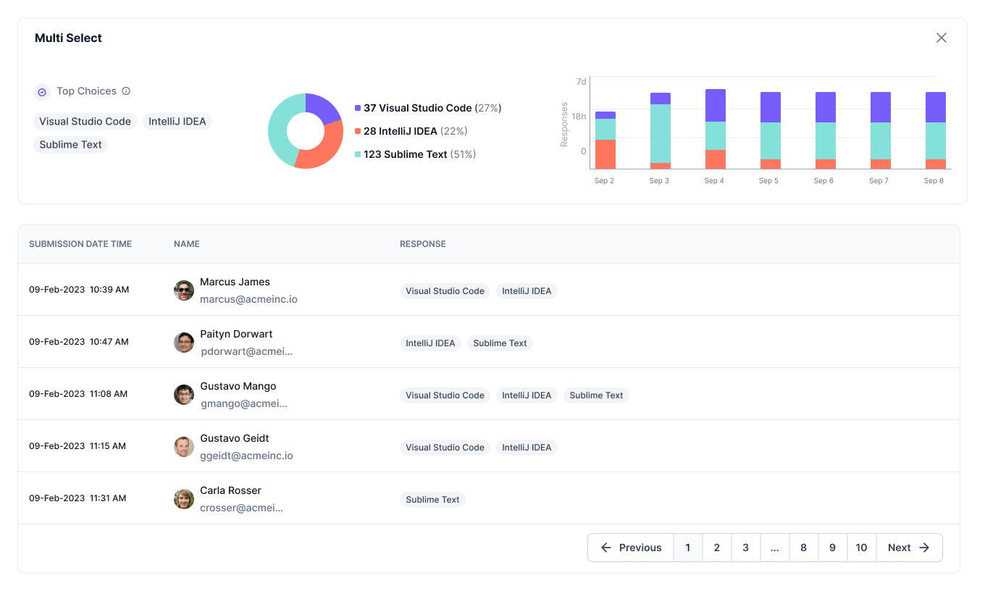
Task: Open Gustavo Mango's avatar
Action: [x=184, y=395]
